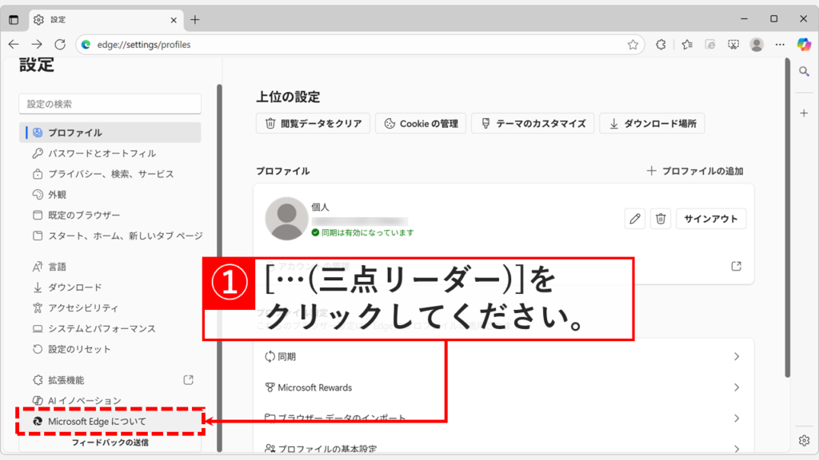Expand the ブラウザー データのインポート row chevron
The image size is (819, 460).
coord(736,418)
